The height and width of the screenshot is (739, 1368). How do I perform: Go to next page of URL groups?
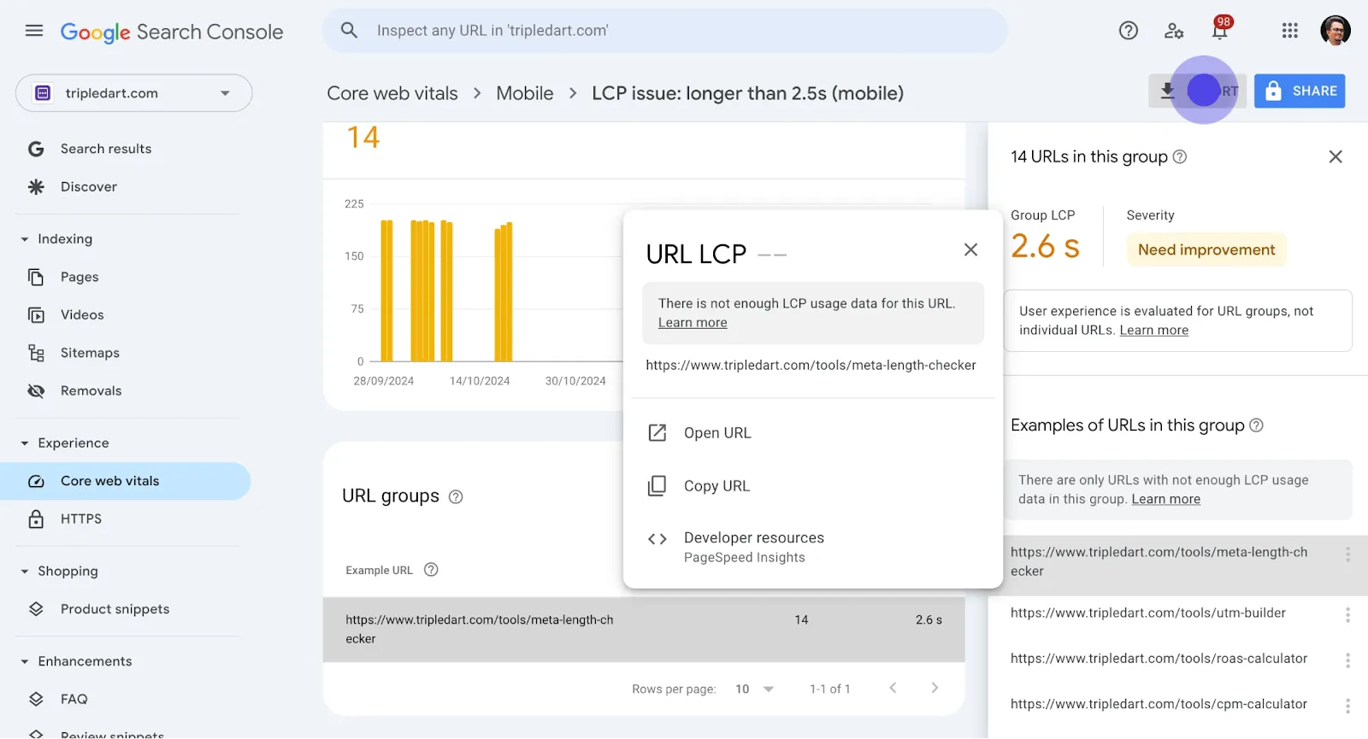click(935, 688)
